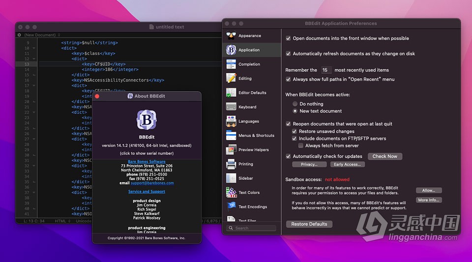Click the click to show serial number text
Image resolution: width=472 pixels, height=262 pixels.
click(147, 153)
